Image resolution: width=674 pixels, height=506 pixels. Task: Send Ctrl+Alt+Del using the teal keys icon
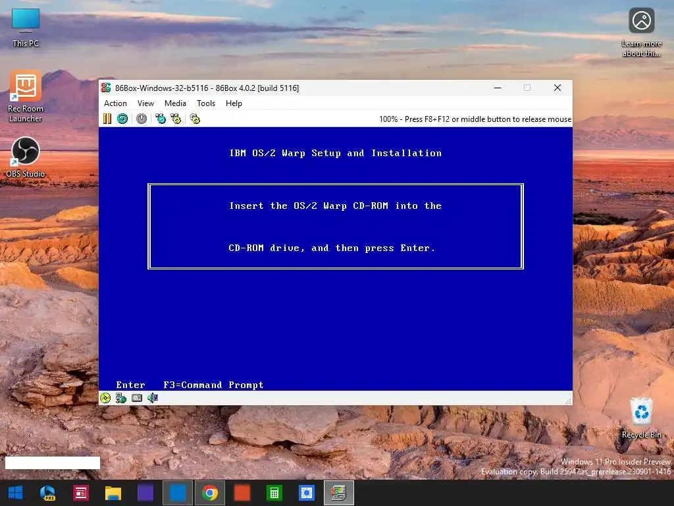pos(161,119)
